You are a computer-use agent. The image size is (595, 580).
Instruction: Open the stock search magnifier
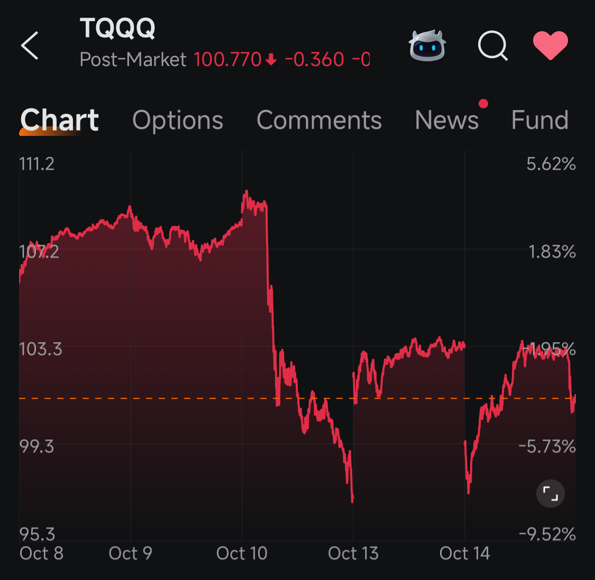click(492, 46)
